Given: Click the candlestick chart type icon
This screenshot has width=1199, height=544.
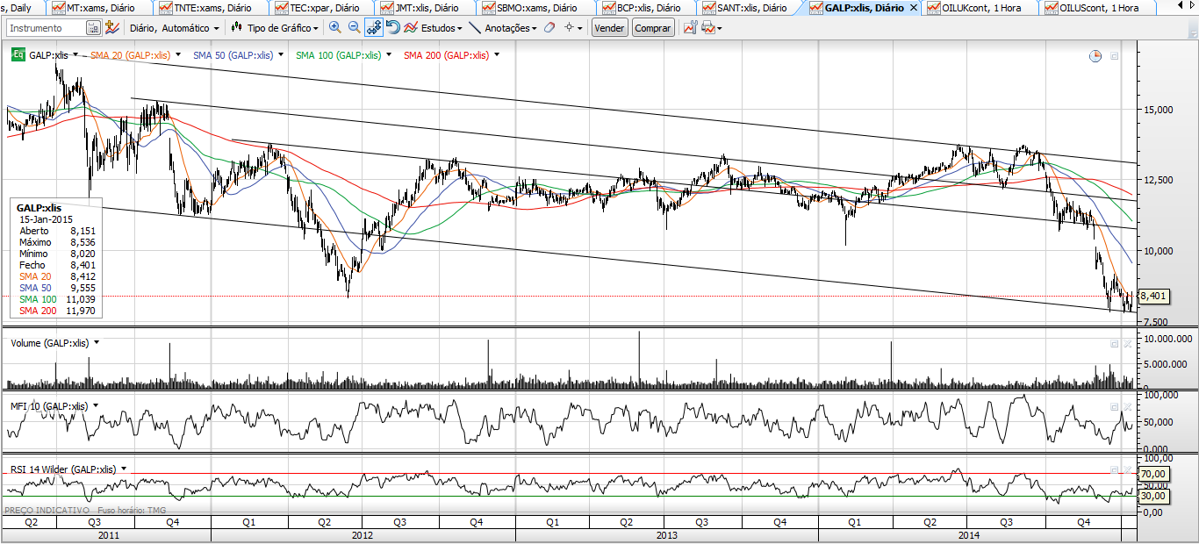Looking at the screenshot, I should [x=236, y=28].
